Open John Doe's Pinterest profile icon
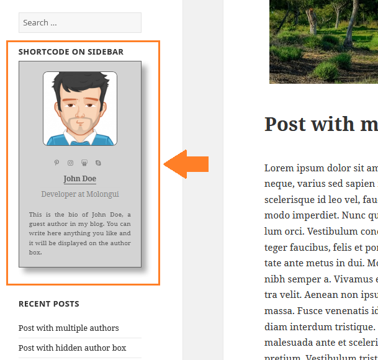The image size is (378, 360). 56,163
